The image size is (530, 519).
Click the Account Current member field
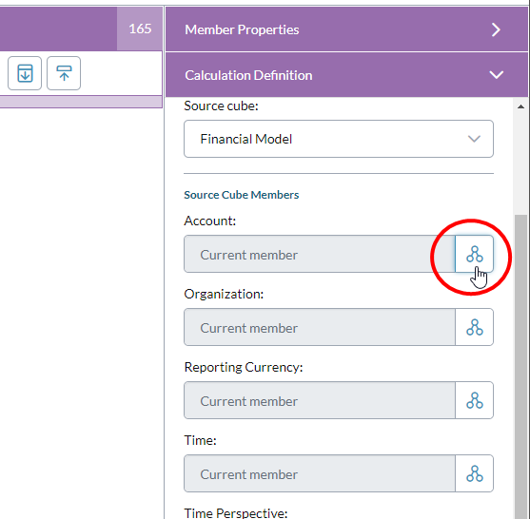pyautogui.click(x=320, y=254)
